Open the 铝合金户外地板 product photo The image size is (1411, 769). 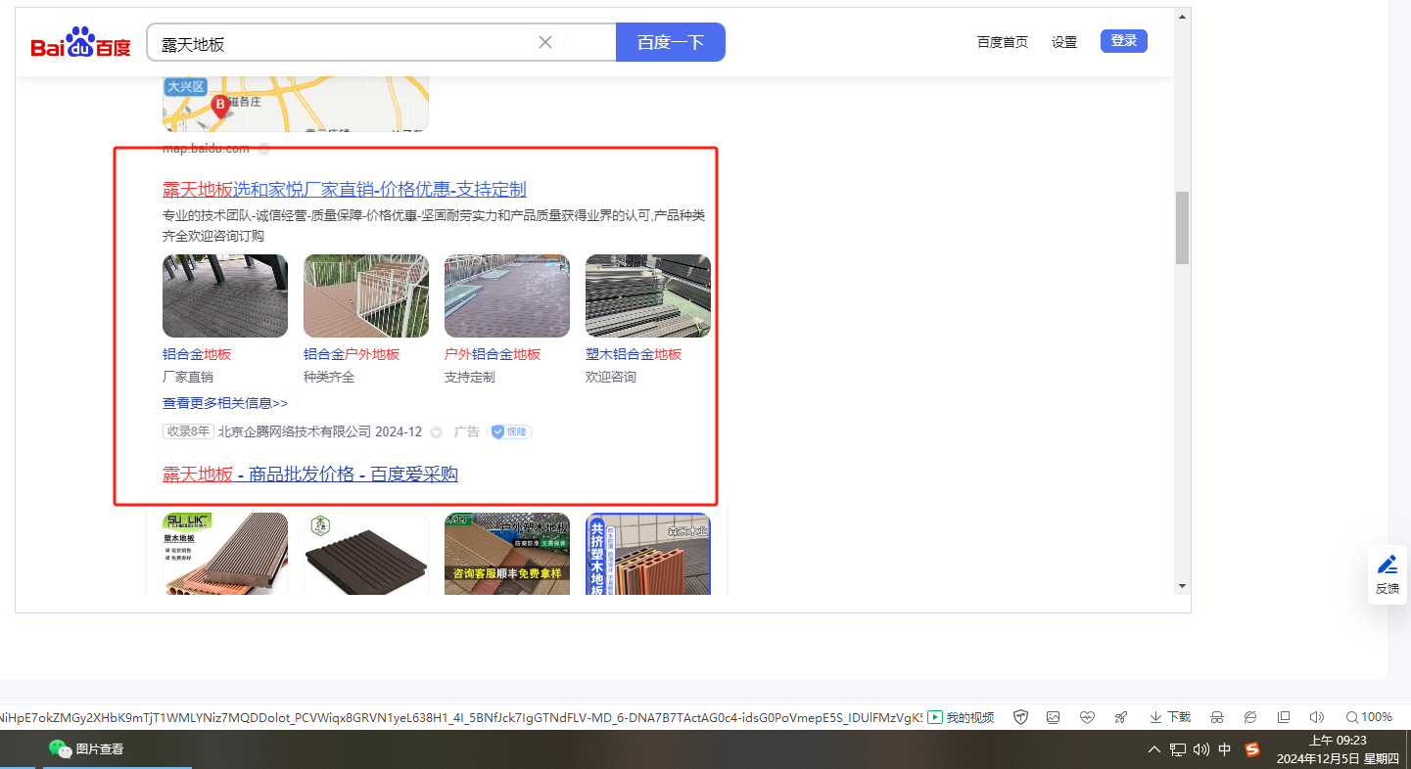(x=366, y=295)
